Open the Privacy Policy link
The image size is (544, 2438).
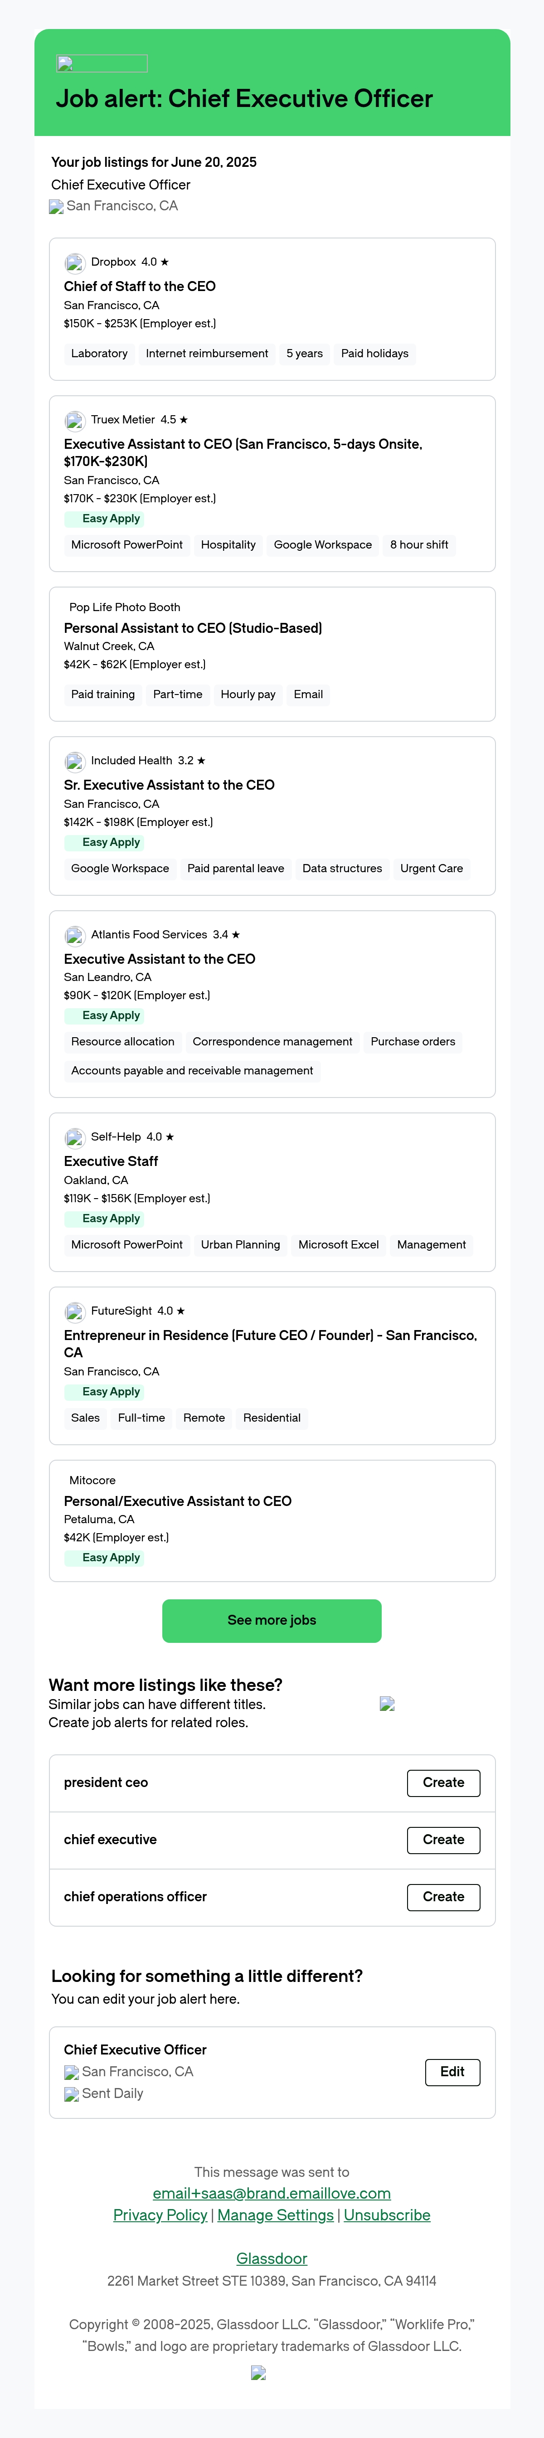[160, 2215]
